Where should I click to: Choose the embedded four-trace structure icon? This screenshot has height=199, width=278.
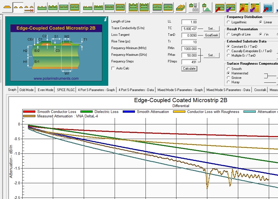[109, 7]
